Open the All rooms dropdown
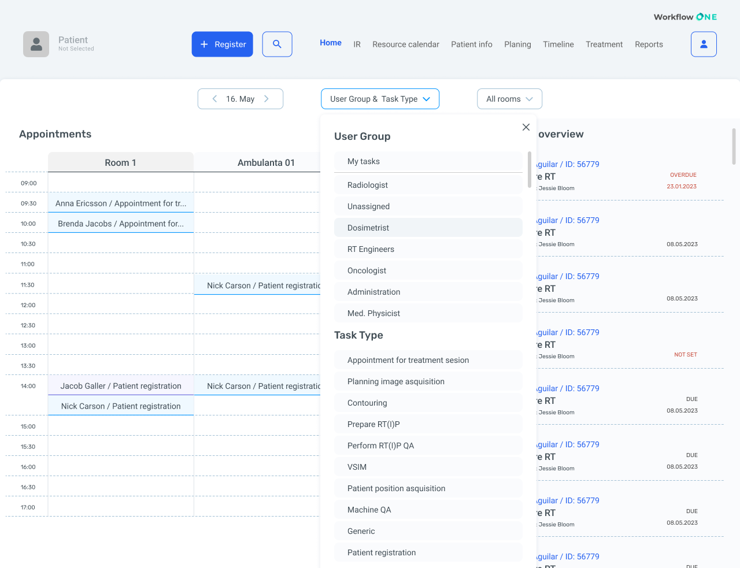 coord(509,99)
